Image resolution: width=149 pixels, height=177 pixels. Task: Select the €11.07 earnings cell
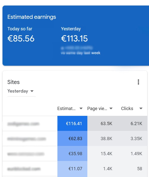72,169
